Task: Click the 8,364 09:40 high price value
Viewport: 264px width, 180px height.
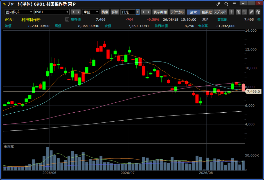Action: tap(89, 26)
